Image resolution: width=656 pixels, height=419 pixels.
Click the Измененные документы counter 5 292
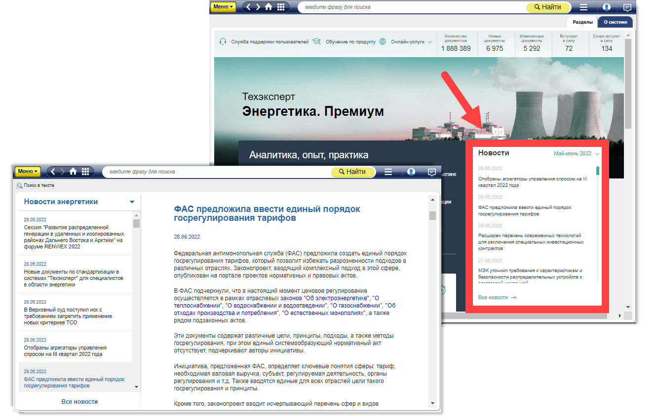coord(532,43)
